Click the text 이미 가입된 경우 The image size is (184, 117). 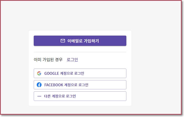pos(48,60)
